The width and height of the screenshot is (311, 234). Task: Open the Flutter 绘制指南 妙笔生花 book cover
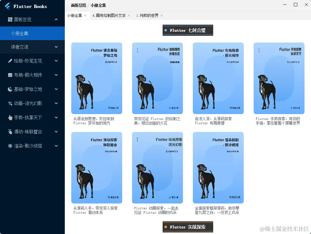point(157,78)
